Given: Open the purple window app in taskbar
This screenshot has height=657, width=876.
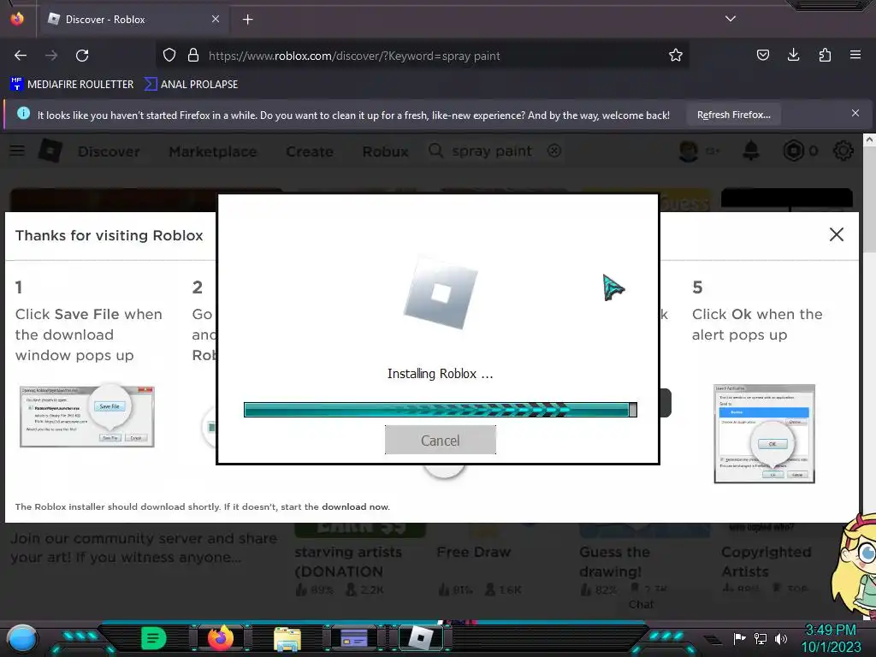Looking at the screenshot, I should 354,638.
